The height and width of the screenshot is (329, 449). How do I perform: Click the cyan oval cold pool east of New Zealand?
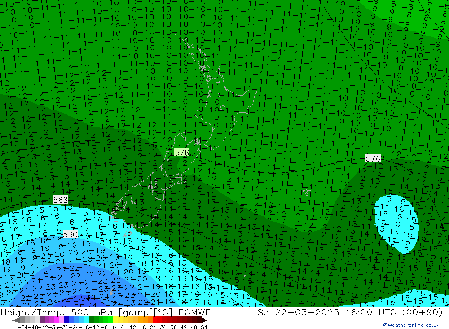point(396,224)
